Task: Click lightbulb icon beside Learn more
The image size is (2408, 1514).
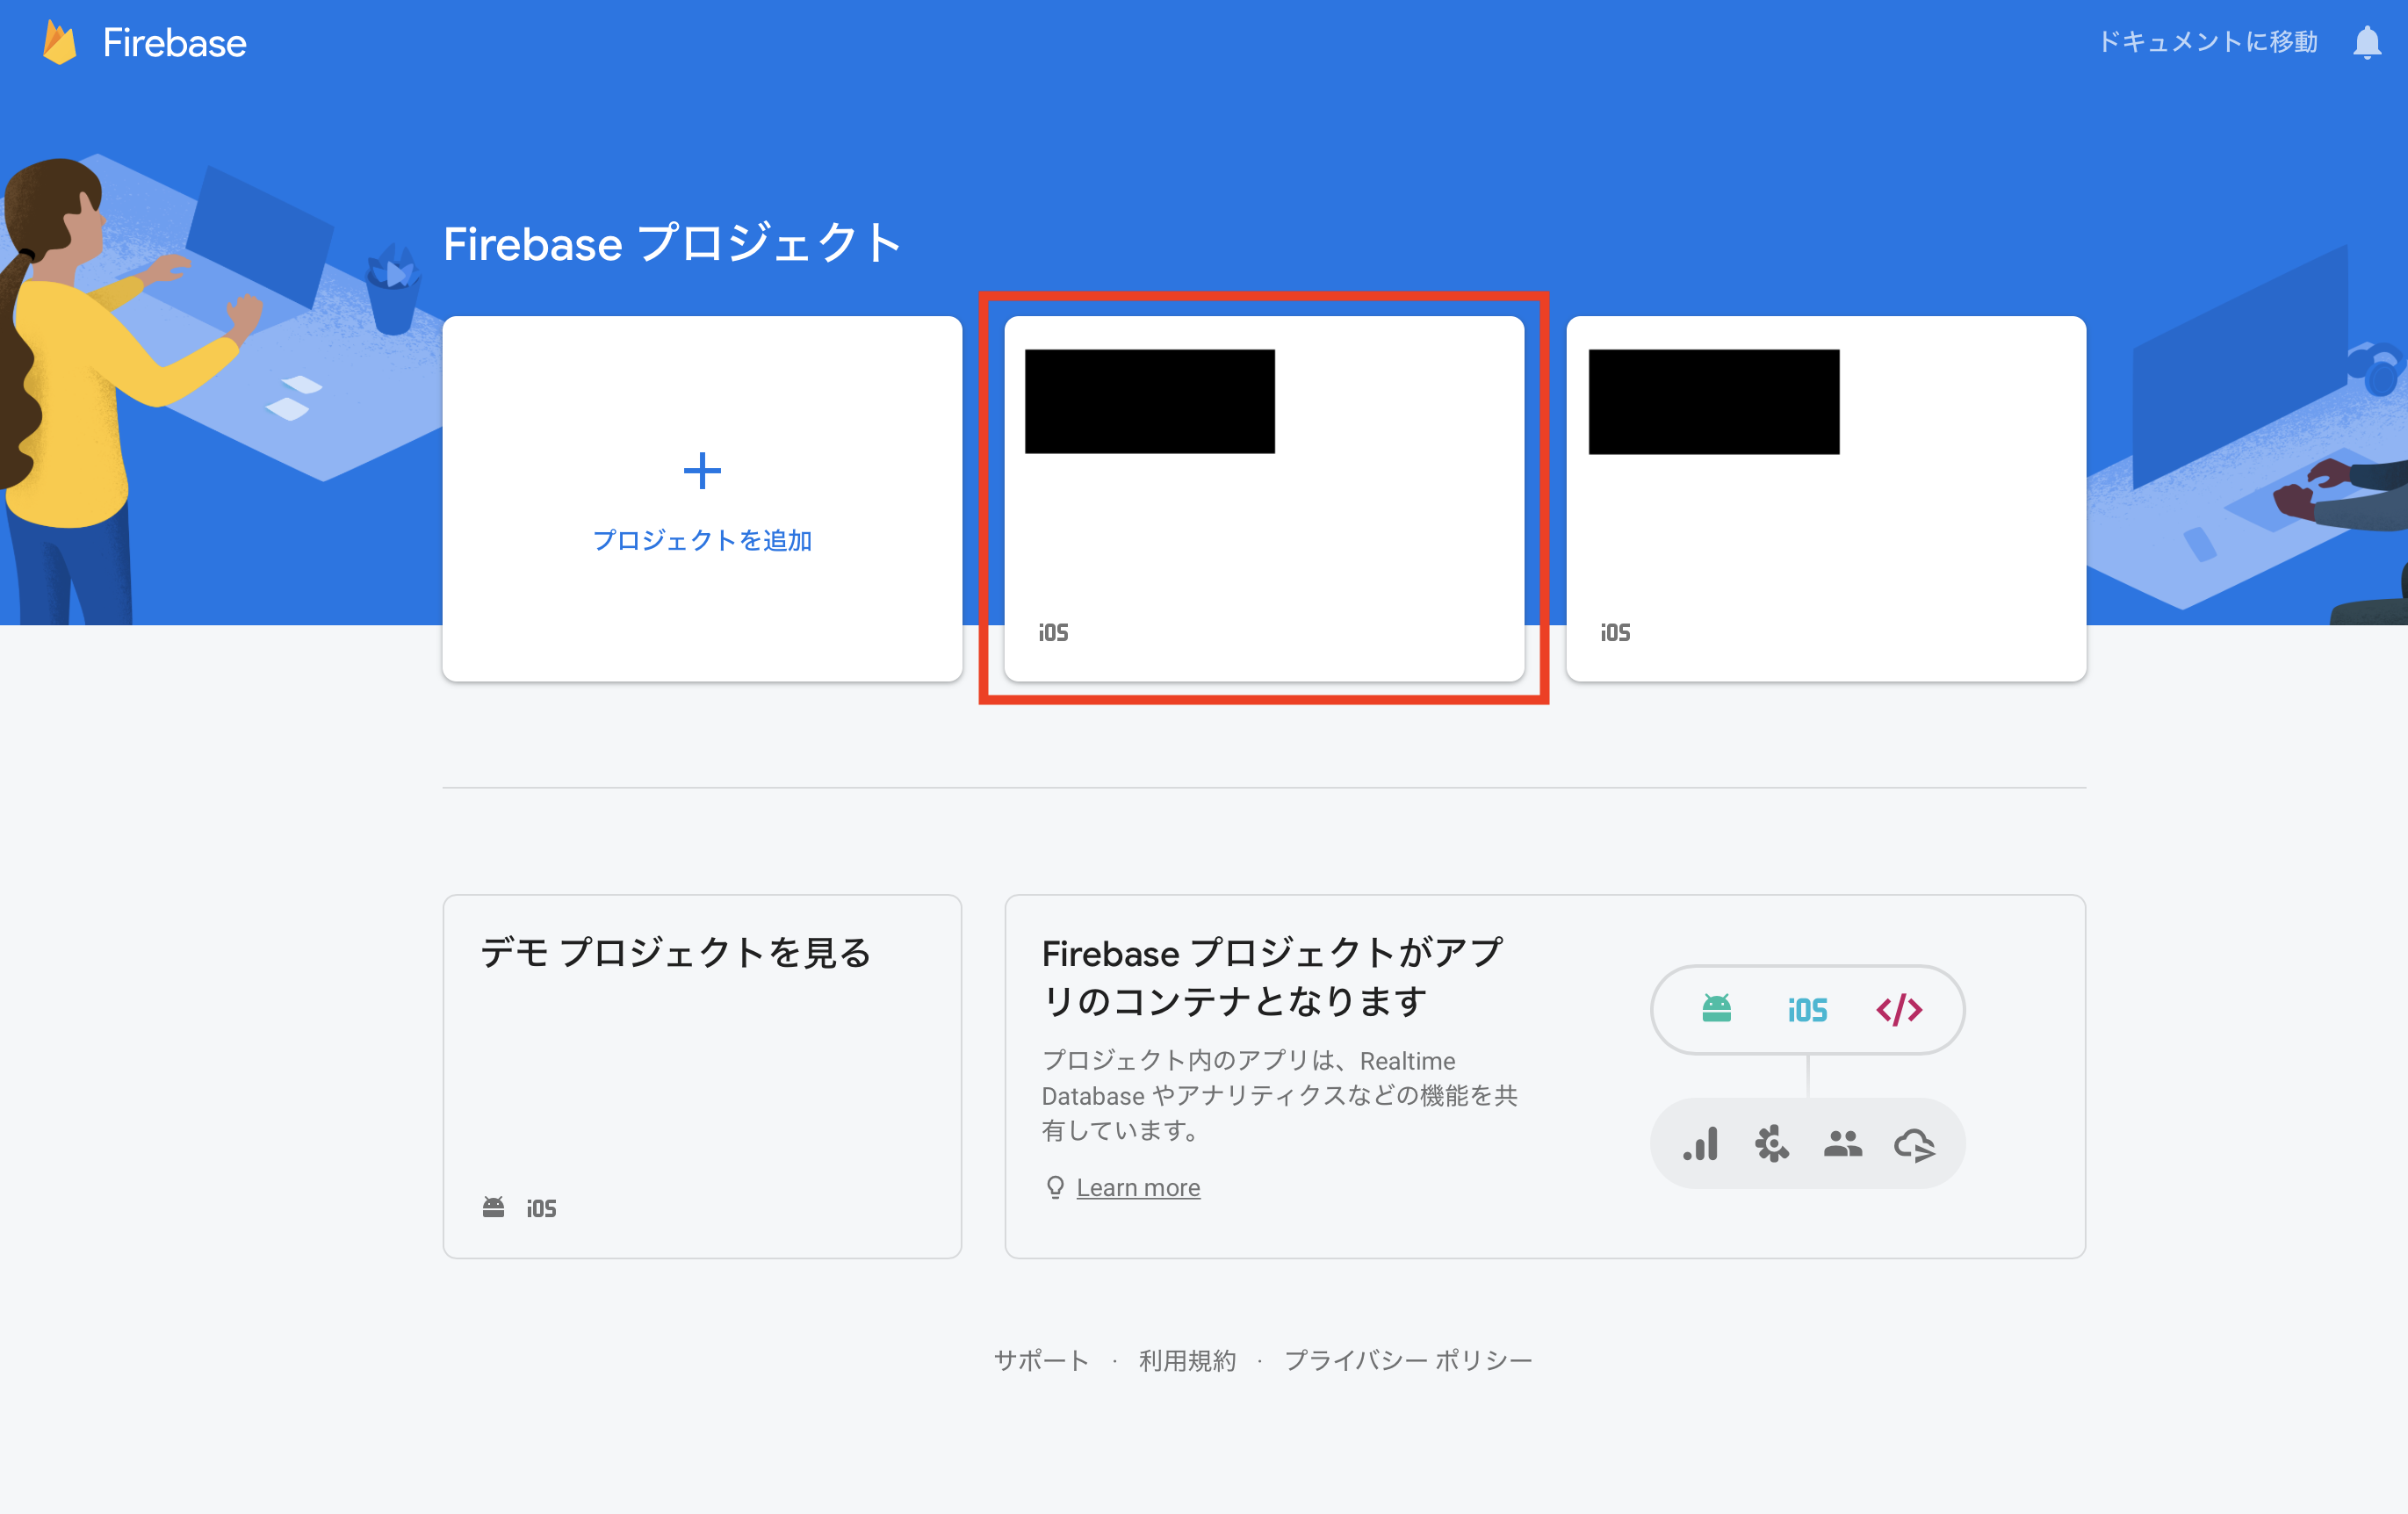Action: coord(1055,1187)
